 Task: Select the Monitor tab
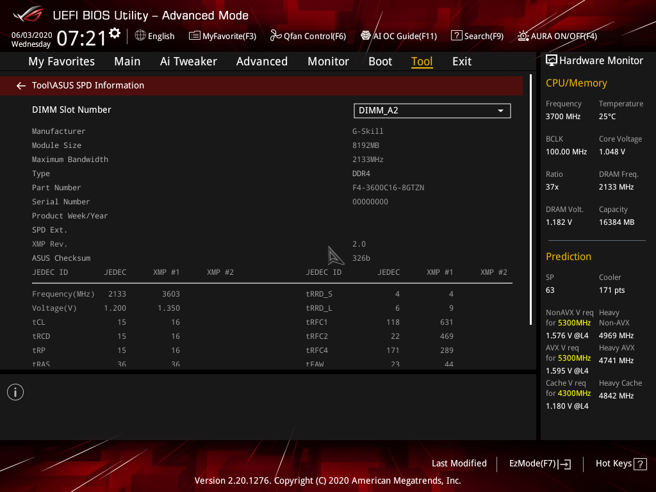(x=328, y=61)
